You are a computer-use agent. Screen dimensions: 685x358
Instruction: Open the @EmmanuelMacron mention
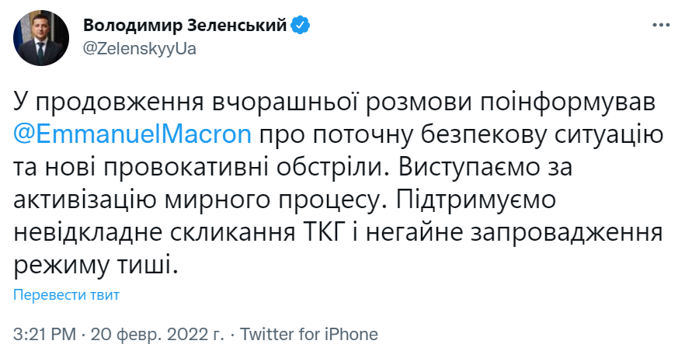point(133,134)
